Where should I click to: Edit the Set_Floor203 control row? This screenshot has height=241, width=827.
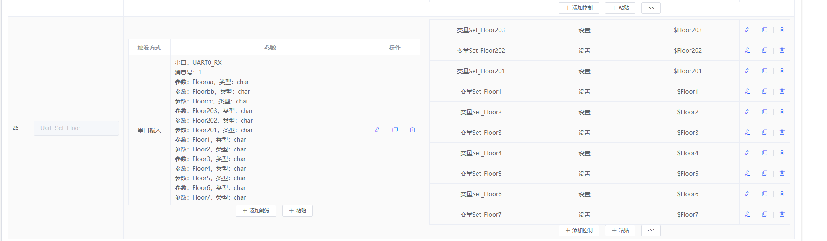tap(747, 30)
